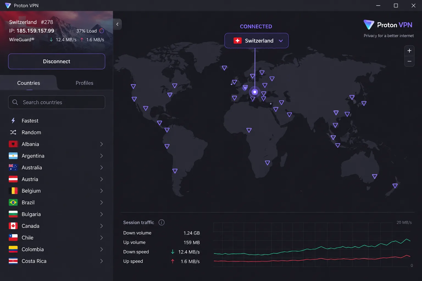The height and width of the screenshot is (281, 422).
Task: Click the Belgium flag icon
Action: [13, 191]
